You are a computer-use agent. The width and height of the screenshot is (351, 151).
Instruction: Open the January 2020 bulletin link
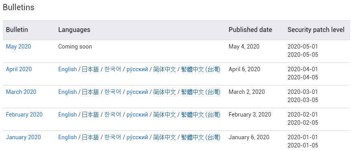[23, 137]
